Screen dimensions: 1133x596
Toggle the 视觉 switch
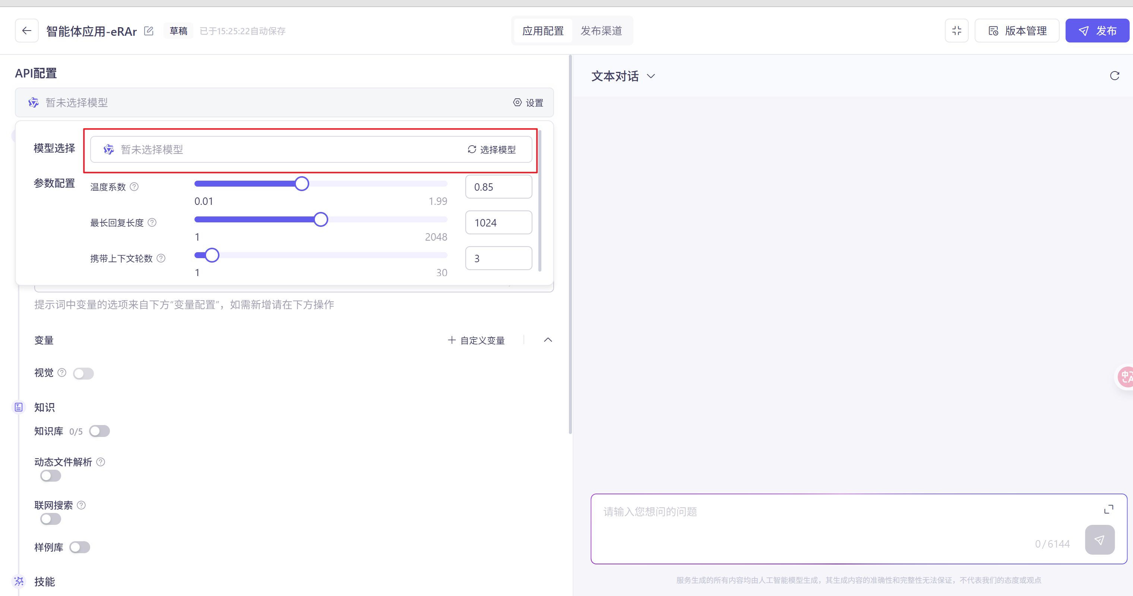pos(83,374)
